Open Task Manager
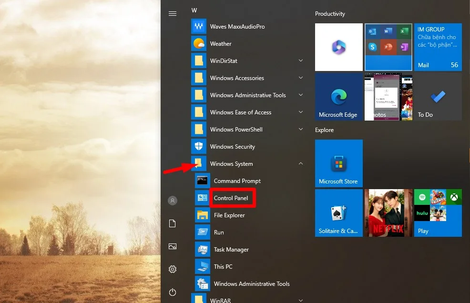470x303 pixels. (231, 249)
